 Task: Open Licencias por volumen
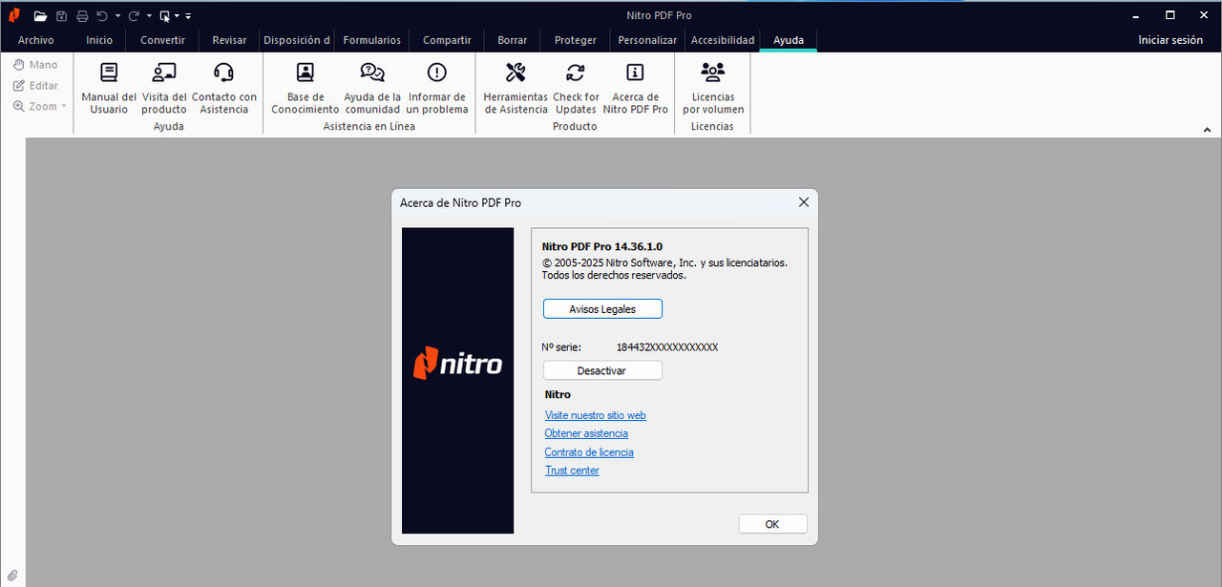coord(713,88)
